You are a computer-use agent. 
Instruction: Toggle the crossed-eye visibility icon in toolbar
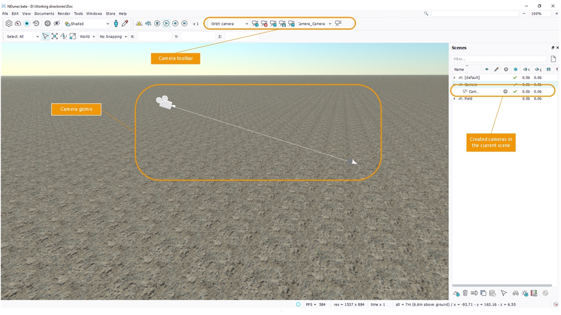(57, 24)
